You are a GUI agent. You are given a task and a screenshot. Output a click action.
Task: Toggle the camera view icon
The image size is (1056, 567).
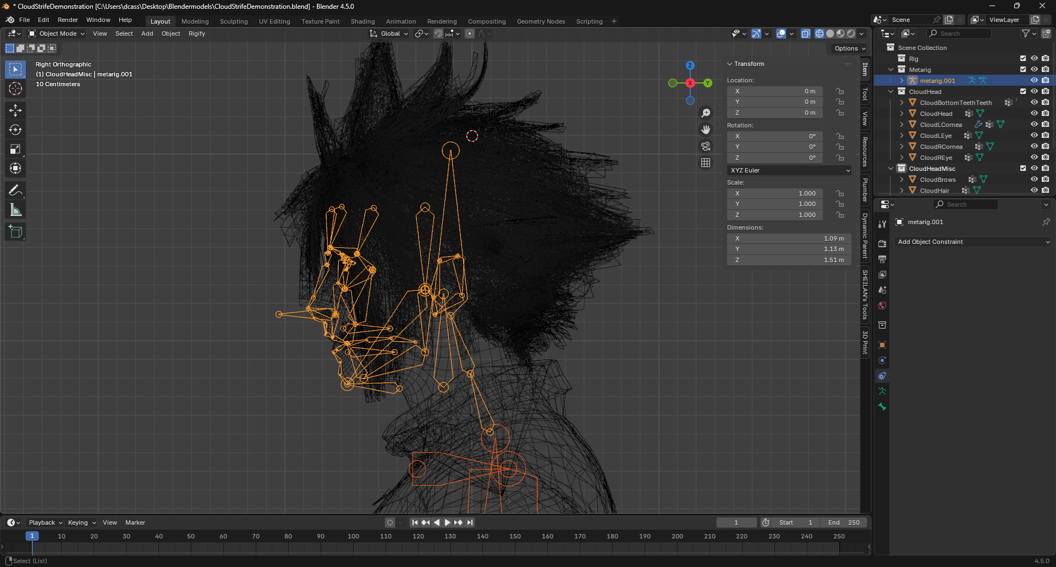[x=706, y=146]
